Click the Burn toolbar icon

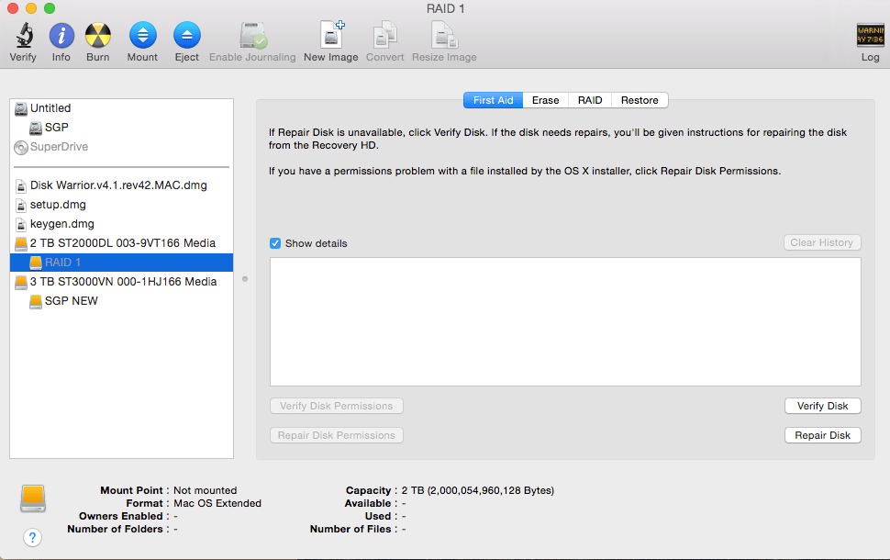click(97, 35)
